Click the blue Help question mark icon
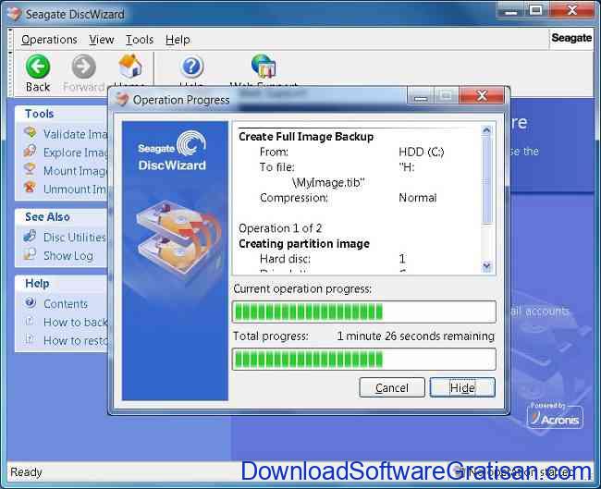Viewport: 601px width, 489px height. click(x=191, y=67)
